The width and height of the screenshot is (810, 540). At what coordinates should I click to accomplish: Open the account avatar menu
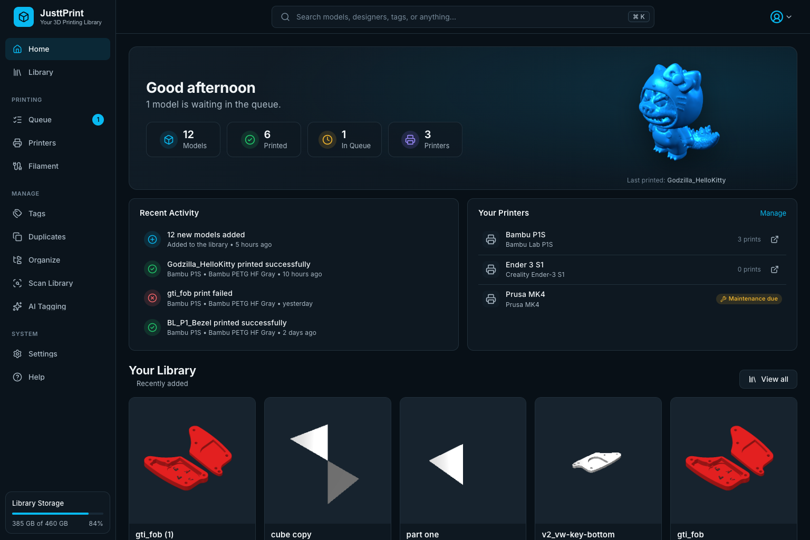pyautogui.click(x=781, y=17)
